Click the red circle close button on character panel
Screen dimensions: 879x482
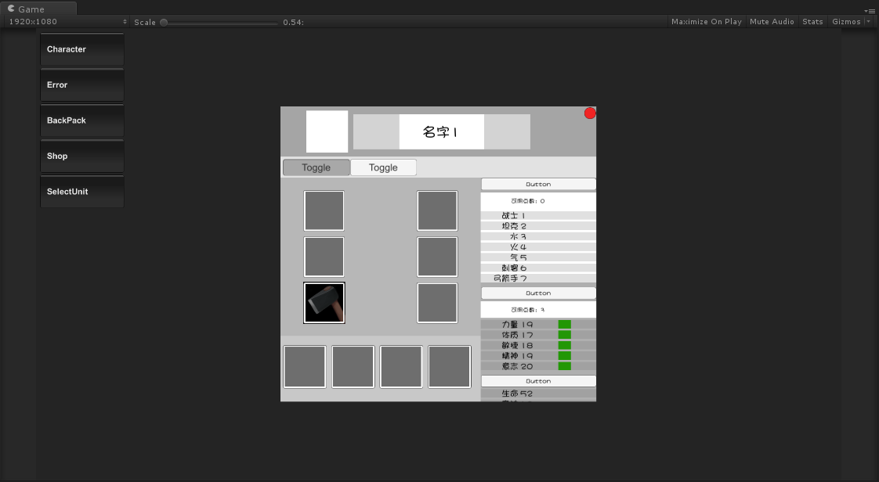tap(590, 113)
